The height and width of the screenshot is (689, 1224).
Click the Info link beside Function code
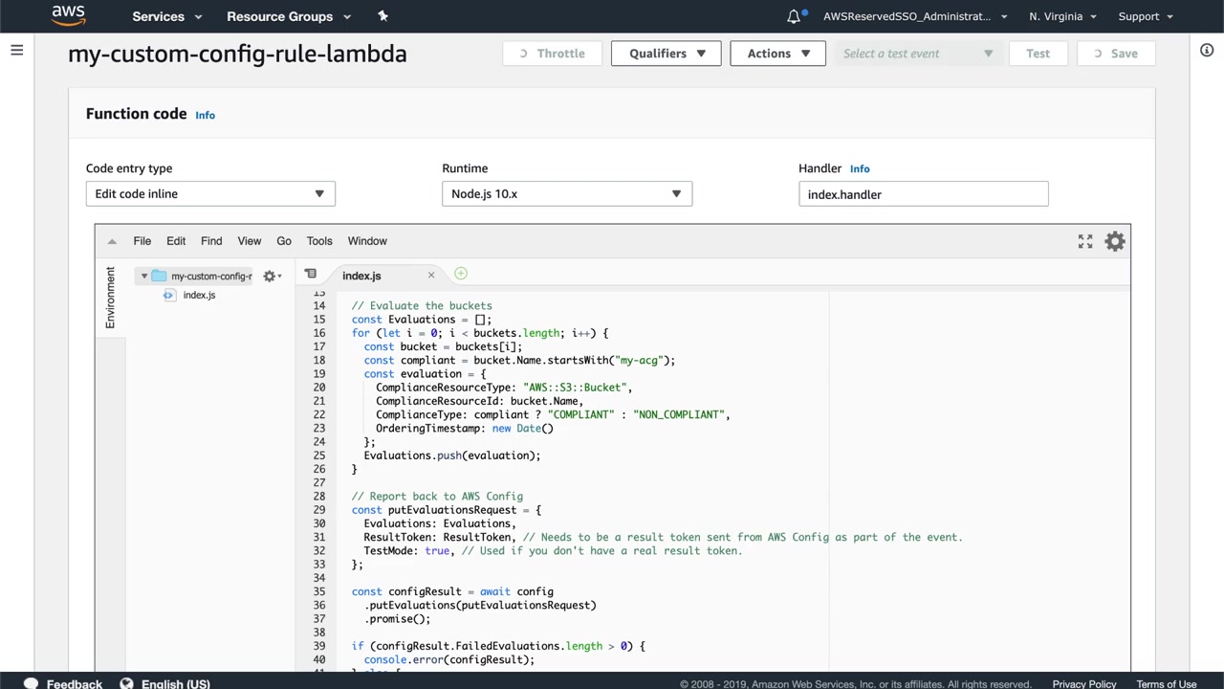205,115
